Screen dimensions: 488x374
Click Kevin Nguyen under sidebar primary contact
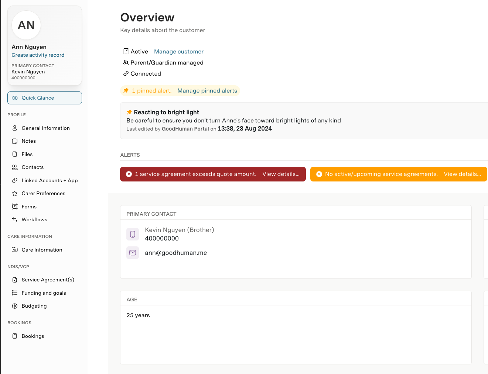tap(28, 72)
